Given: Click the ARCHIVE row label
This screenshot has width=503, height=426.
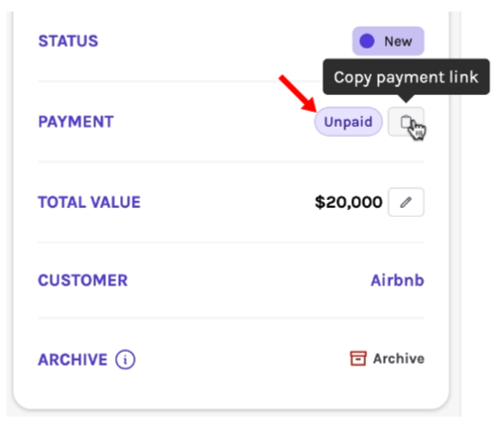Looking at the screenshot, I should pos(72,360).
